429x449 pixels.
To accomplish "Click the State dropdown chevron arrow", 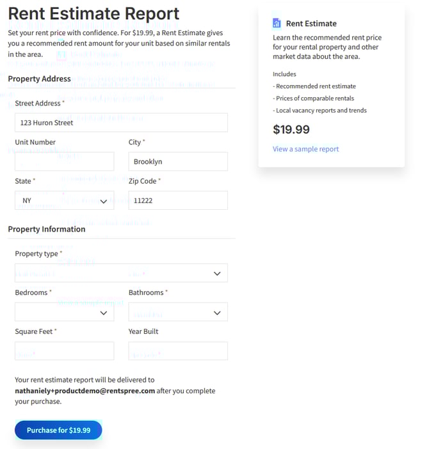I will pos(104,201).
